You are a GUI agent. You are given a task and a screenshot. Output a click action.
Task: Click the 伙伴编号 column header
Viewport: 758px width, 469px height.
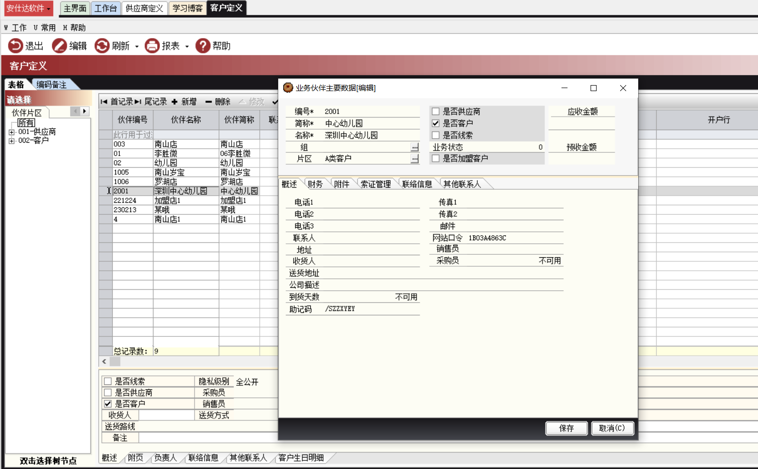133,120
